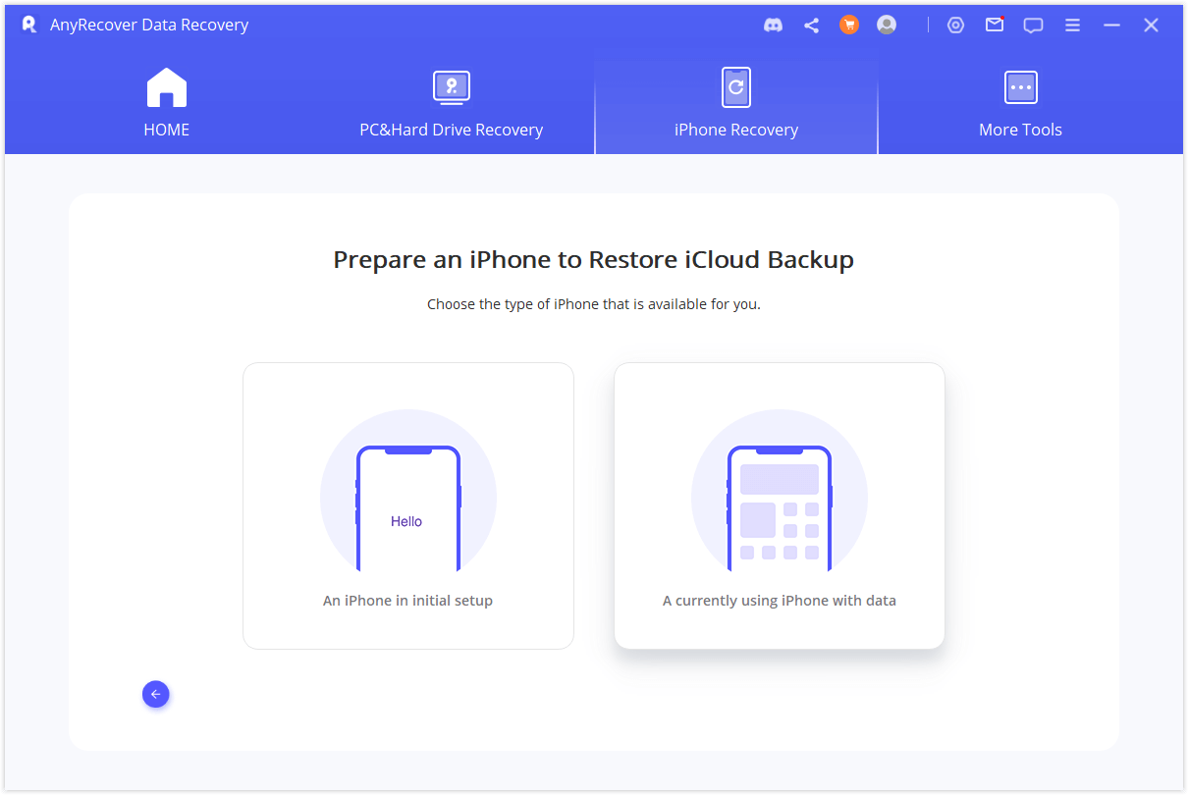Choose "A currently using iPhone with data"

779,505
